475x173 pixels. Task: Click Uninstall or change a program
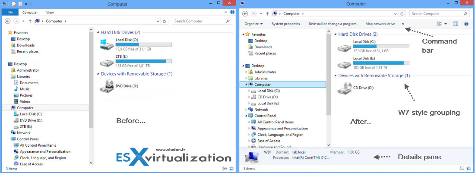332,24
